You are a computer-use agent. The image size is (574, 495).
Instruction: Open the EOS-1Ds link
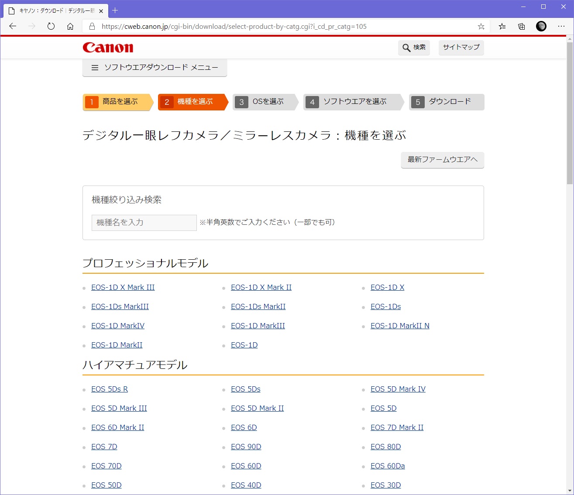point(385,306)
